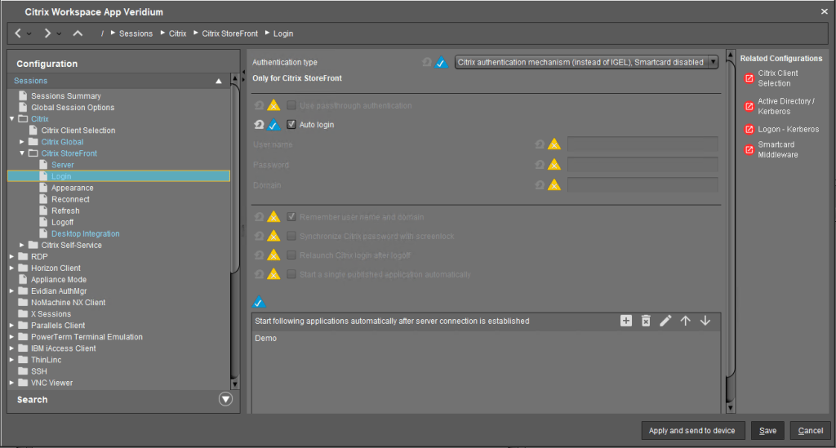Open Sessions Summary in configuration tree
Screen dimensions: 836x448
pyautogui.click(x=65, y=96)
